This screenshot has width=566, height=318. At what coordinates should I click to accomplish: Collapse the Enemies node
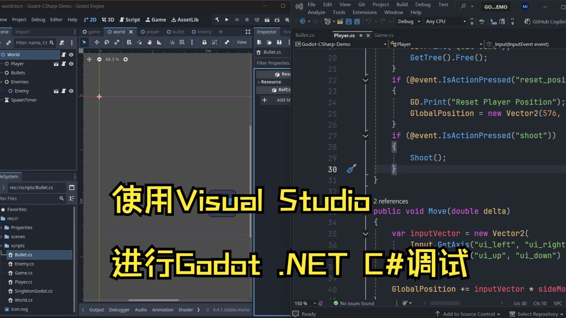2,82
